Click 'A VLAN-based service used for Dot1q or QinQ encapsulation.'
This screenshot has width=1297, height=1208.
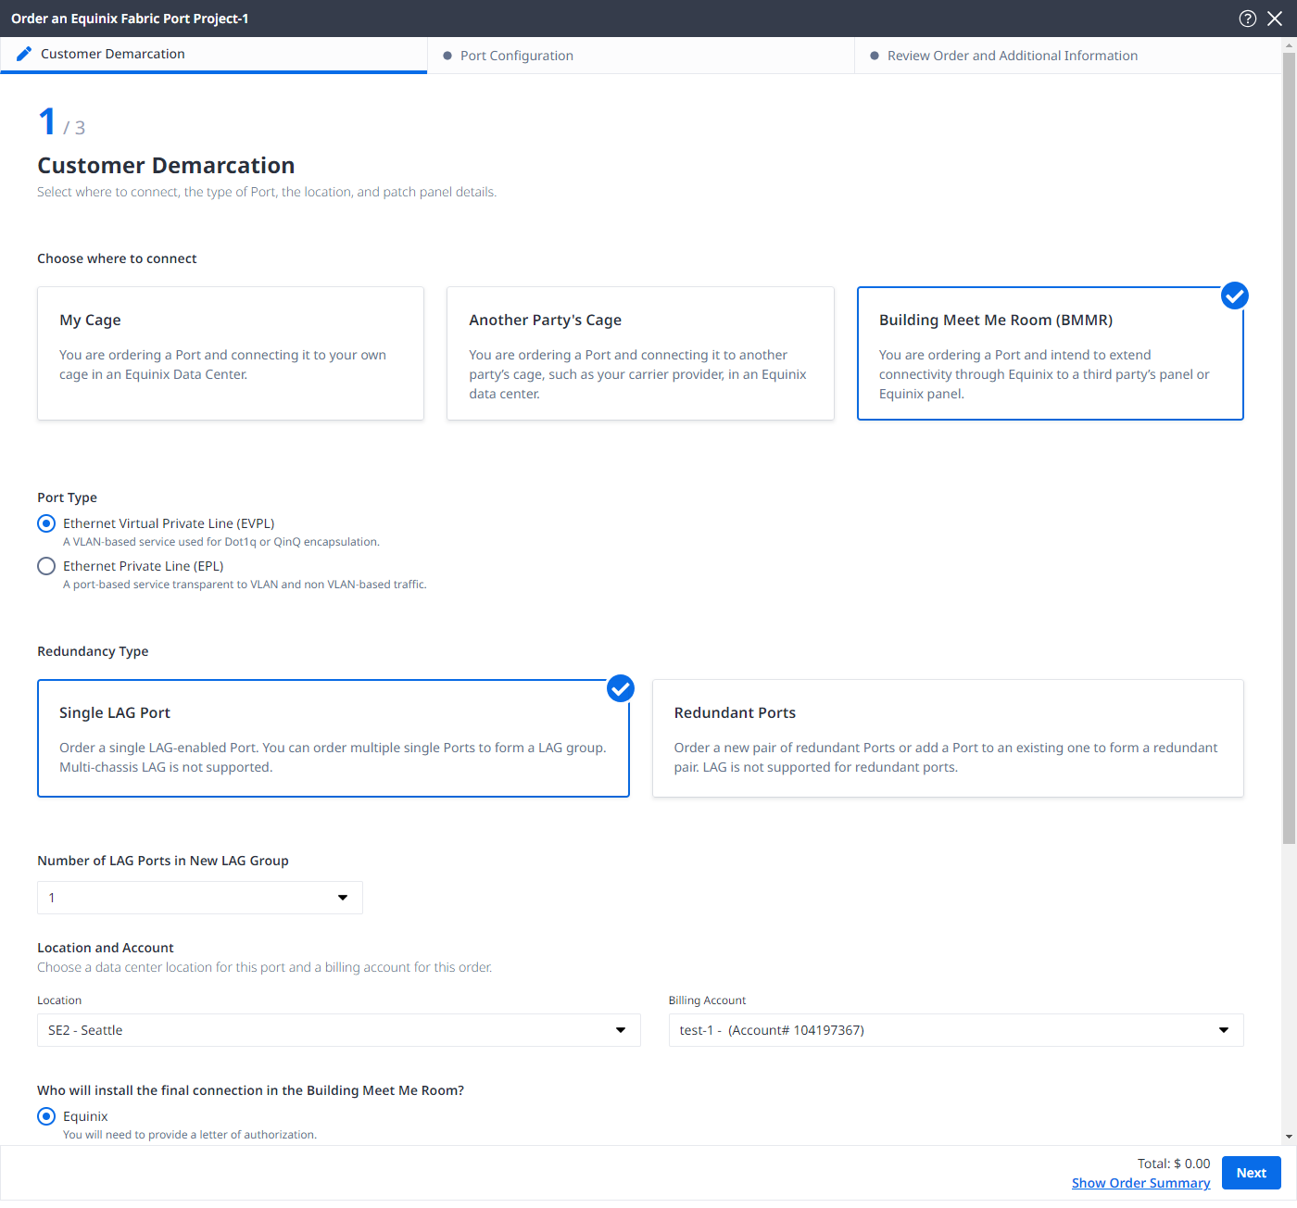pyautogui.click(x=221, y=542)
